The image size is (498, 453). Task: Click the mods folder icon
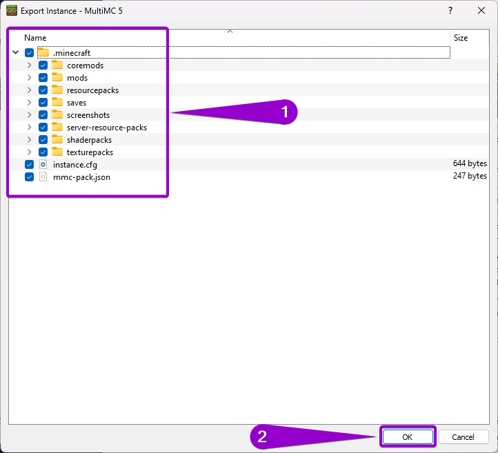pyautogui.click(x=57, y=77)
